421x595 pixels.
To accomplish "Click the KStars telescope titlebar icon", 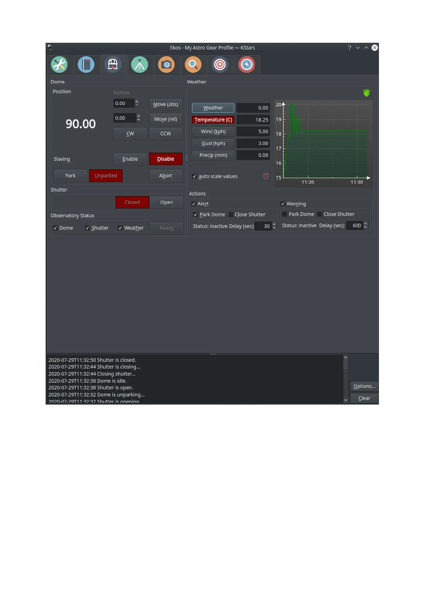I will coord(50,47).
